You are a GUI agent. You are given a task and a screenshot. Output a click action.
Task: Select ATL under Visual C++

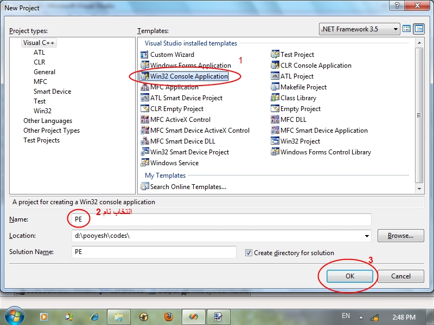[39, 52]
